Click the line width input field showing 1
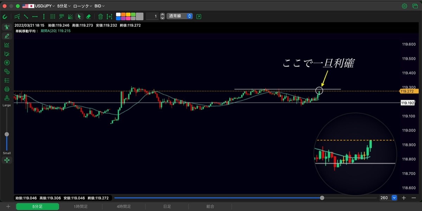422x211 pixels. click(152, 16)
